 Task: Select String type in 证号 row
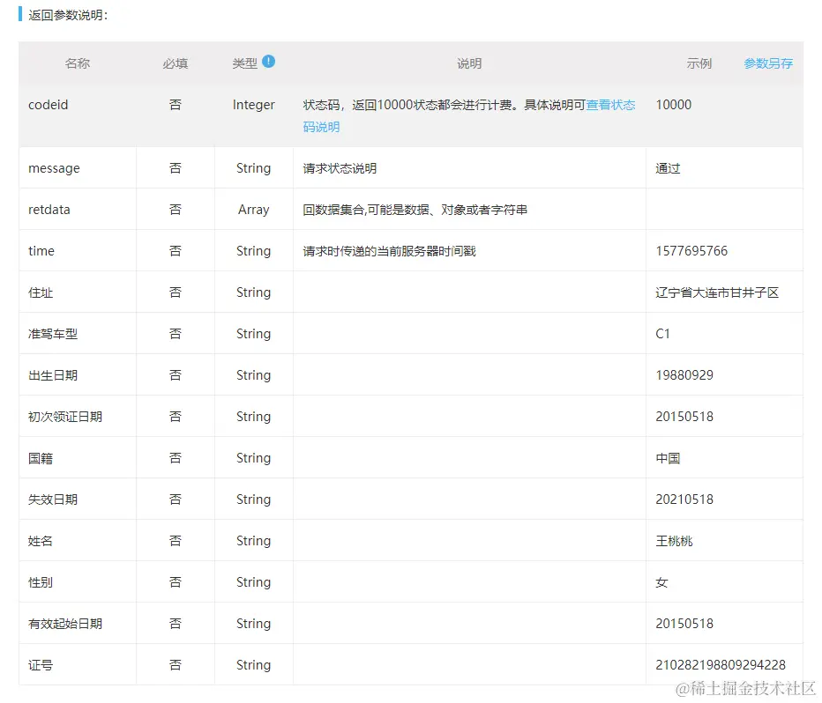pos(254,665)
